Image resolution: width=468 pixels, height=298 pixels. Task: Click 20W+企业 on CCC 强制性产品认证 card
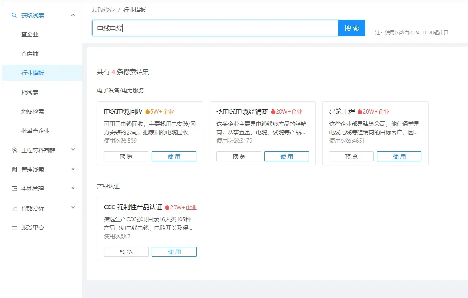tap(183, 207)
